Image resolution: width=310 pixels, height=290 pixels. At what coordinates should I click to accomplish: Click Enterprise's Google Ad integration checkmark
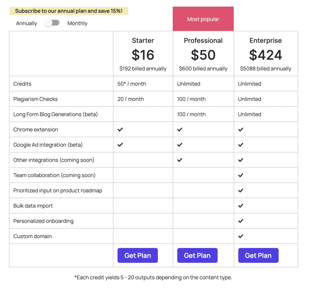(x=241, y=145)
